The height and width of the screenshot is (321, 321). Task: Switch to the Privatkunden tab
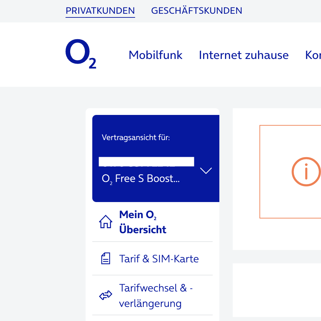click(x=100, y=11)
